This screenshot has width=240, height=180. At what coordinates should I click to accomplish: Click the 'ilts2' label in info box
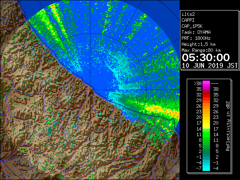tap(188, 14)
